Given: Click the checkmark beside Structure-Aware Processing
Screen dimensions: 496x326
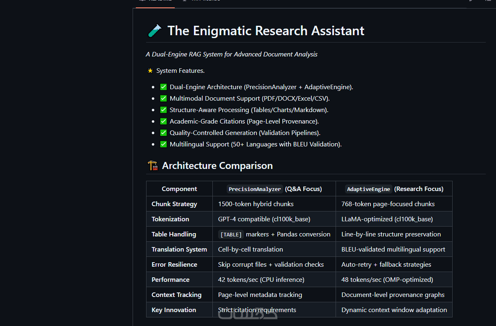Looking at the screenshot, I should click(163, 110).
